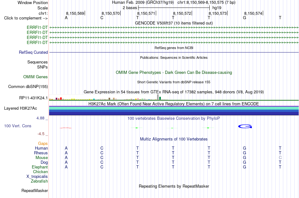Click the RefSeq Curated track label
Screen dimensions: 299x198
click(x=33, y=52)
